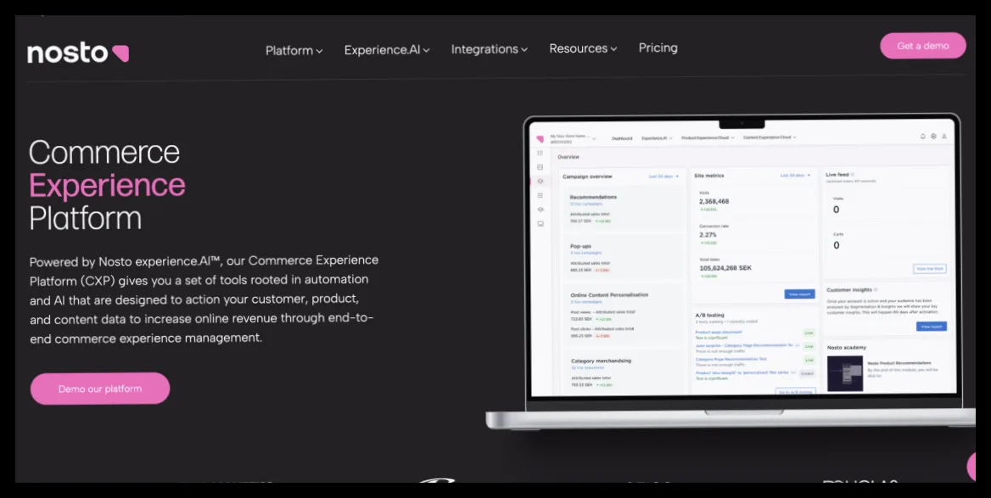
Task: Open the Site metrics date range dropdown
Action: (795, 175)
